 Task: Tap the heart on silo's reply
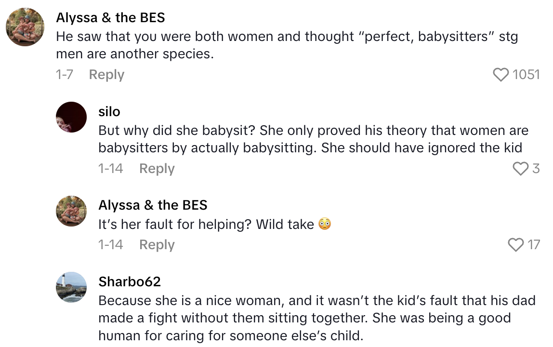click(520, 169)
